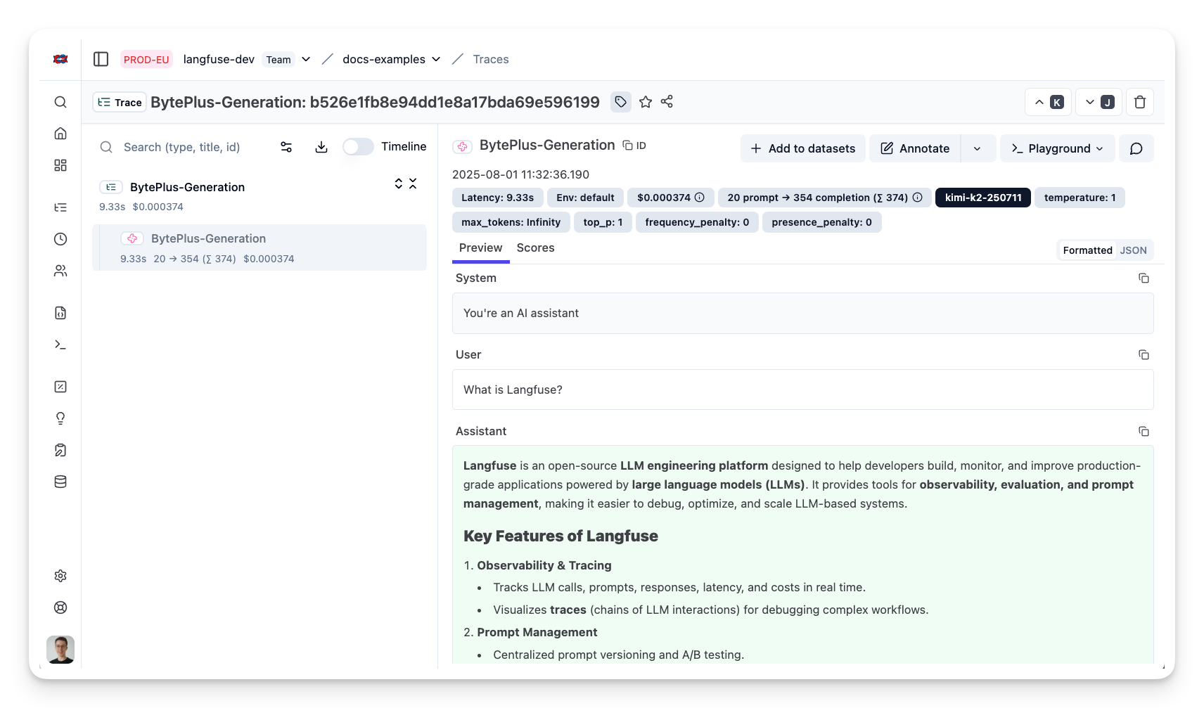Screen dimensions: 1204x708
Task: Click Add to datasets button
Action: point(802,148)
